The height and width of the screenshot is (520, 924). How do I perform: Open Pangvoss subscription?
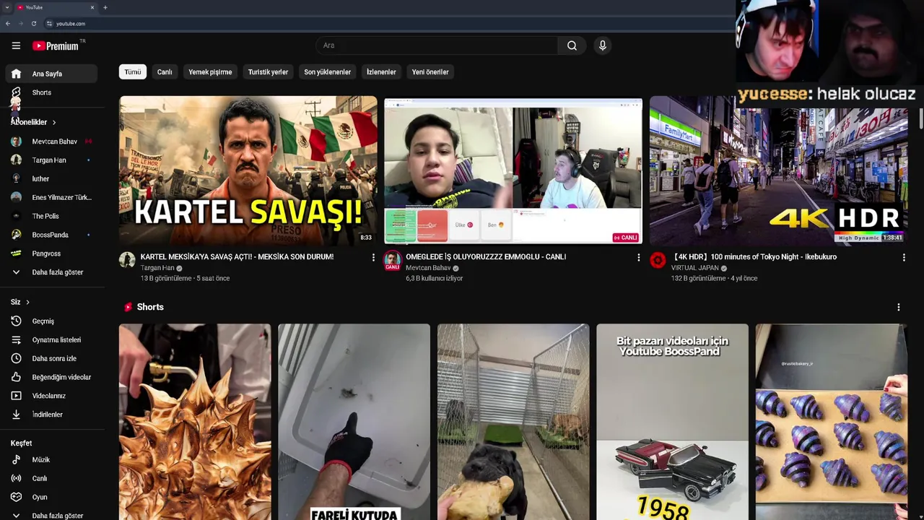(51, 253)
